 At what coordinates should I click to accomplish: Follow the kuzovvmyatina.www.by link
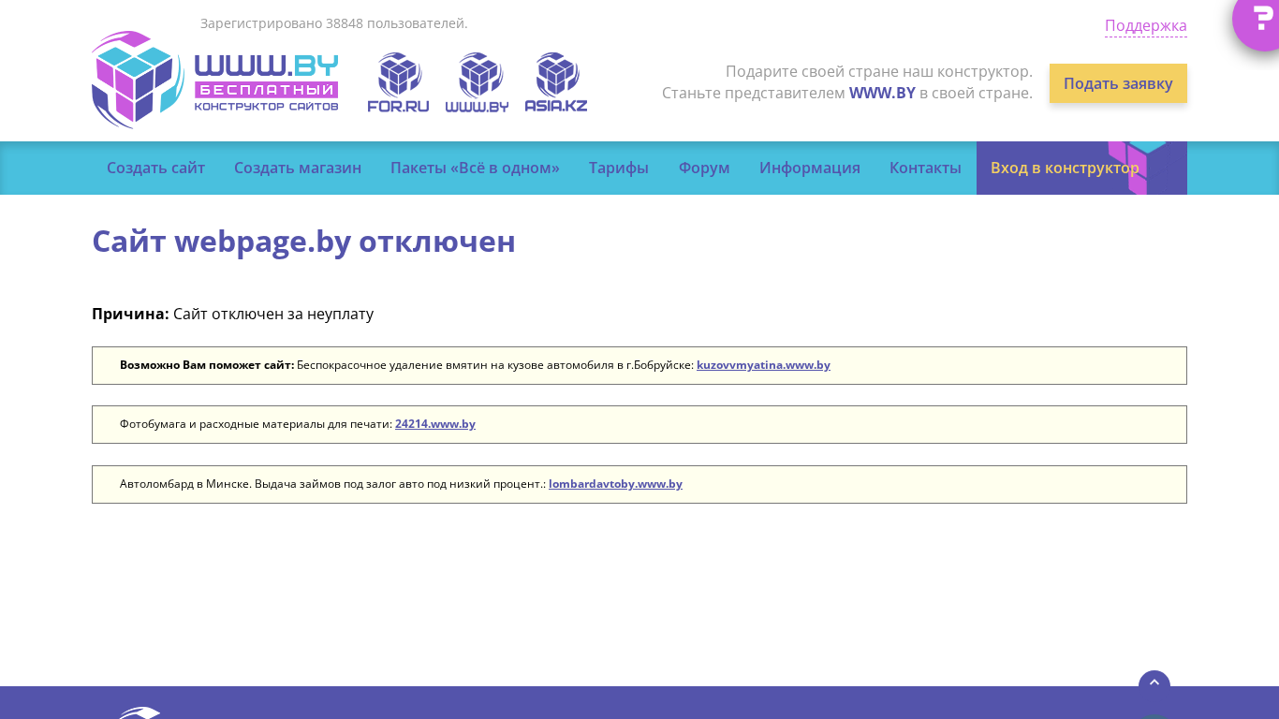[x=763, y=365]
